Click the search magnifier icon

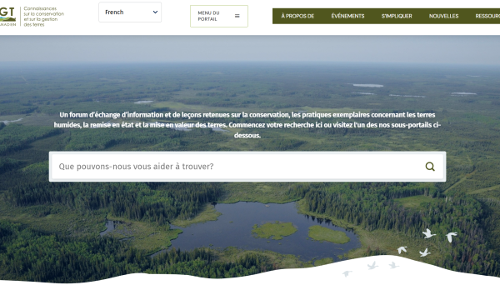430,167
